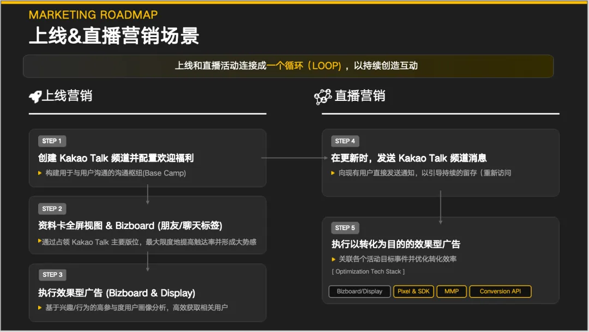Toggle the Pixel & SDK tag
589x332 pixels.
tap(413, 291)
